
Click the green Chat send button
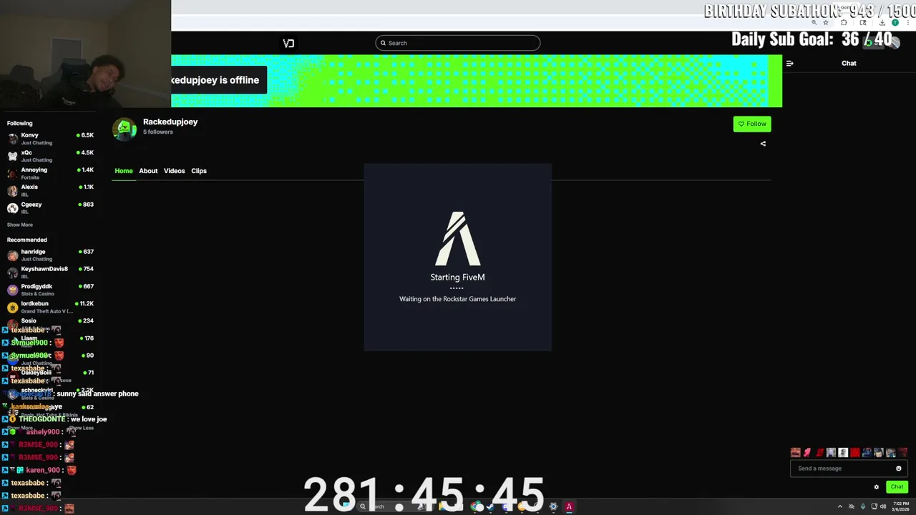897,487
